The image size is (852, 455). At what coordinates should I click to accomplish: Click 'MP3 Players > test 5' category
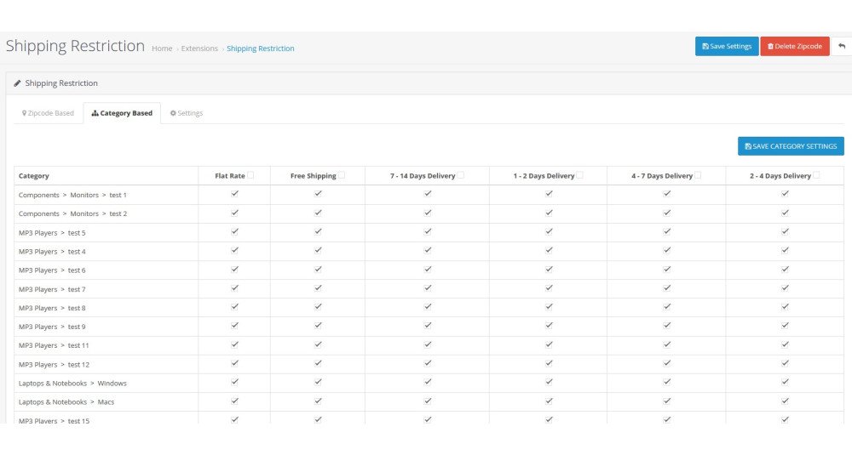[52, 233]
